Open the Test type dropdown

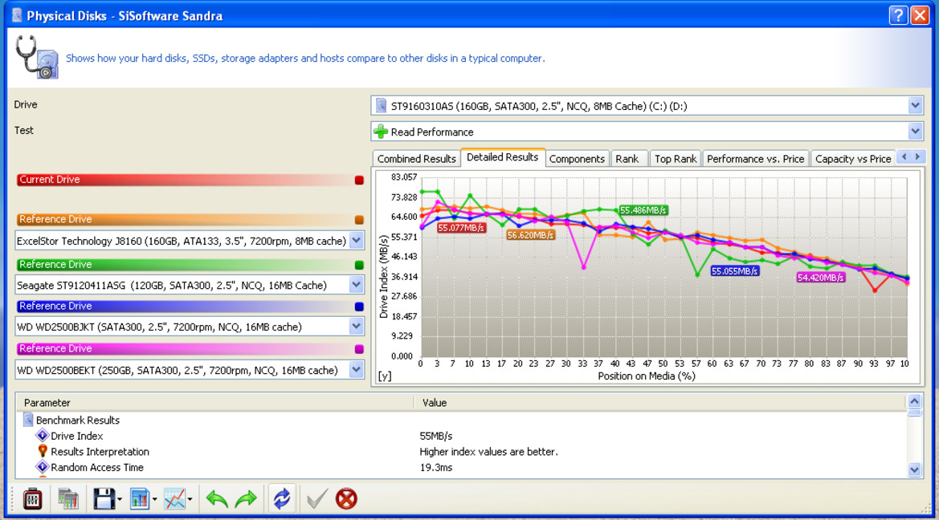click(915, 131)
